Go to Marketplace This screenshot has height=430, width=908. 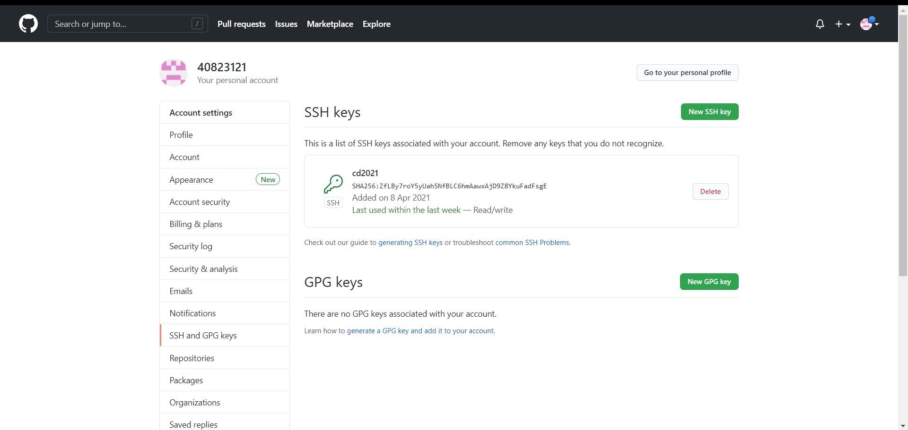[330, 24]
